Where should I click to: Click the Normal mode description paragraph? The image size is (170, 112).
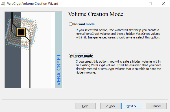[118, 34]
